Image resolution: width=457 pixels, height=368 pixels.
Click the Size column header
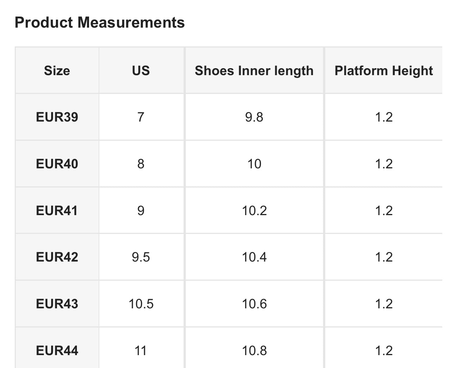(x=57, y=70)
